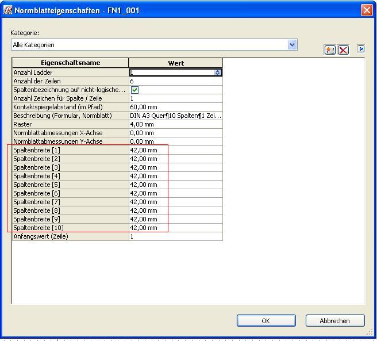Image resolution: width=377 pixels, height=341 pixels.
Task: Click the 4,00 mm Raster value
Action: click(x=176, y=124)
